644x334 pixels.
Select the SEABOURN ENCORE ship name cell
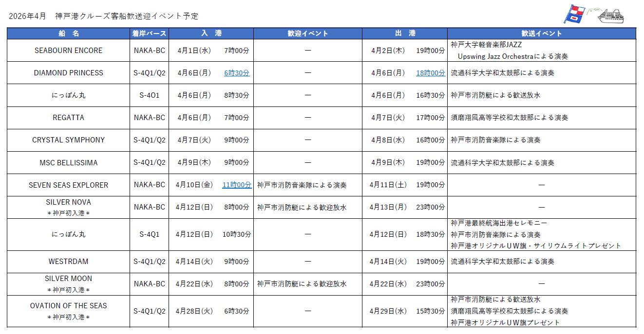pos(68,51)
